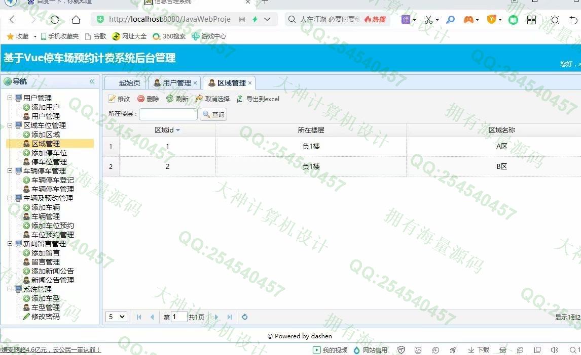Viewport: 581px width, 355px height.
Task: Collapse the 车辆停车管理 tree folder
Action: (10, 170)
